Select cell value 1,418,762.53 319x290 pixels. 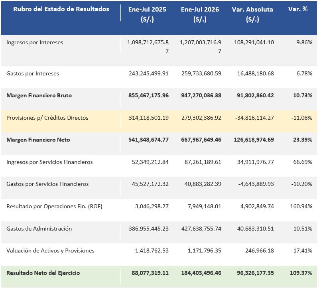(152, 251)
